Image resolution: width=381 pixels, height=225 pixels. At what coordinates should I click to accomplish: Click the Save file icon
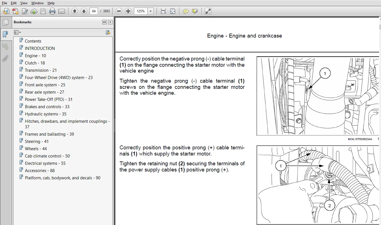(x=43, y=11)
